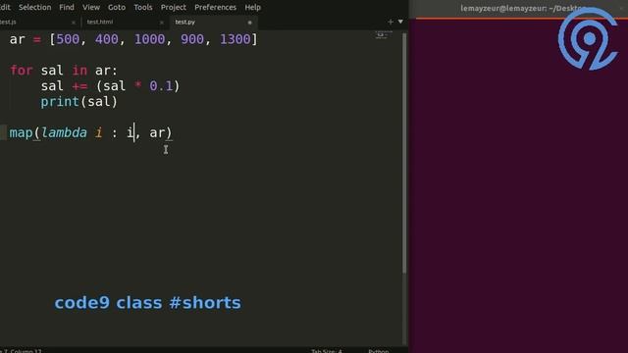Screen dimensions: 628x353
Task: Open the Preferences menu
Action: pos(215,7)
